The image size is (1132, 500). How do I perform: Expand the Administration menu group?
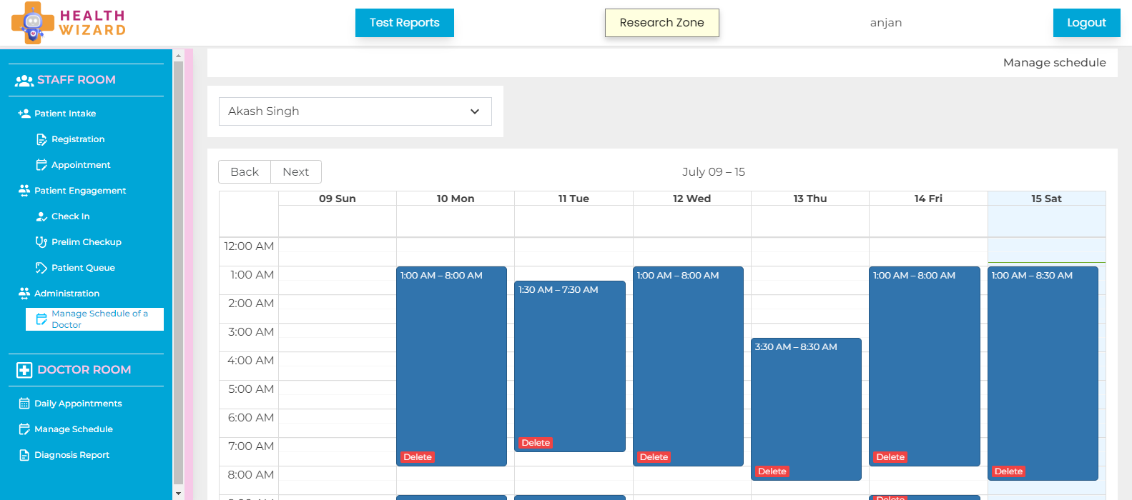(x=67, y=294)
